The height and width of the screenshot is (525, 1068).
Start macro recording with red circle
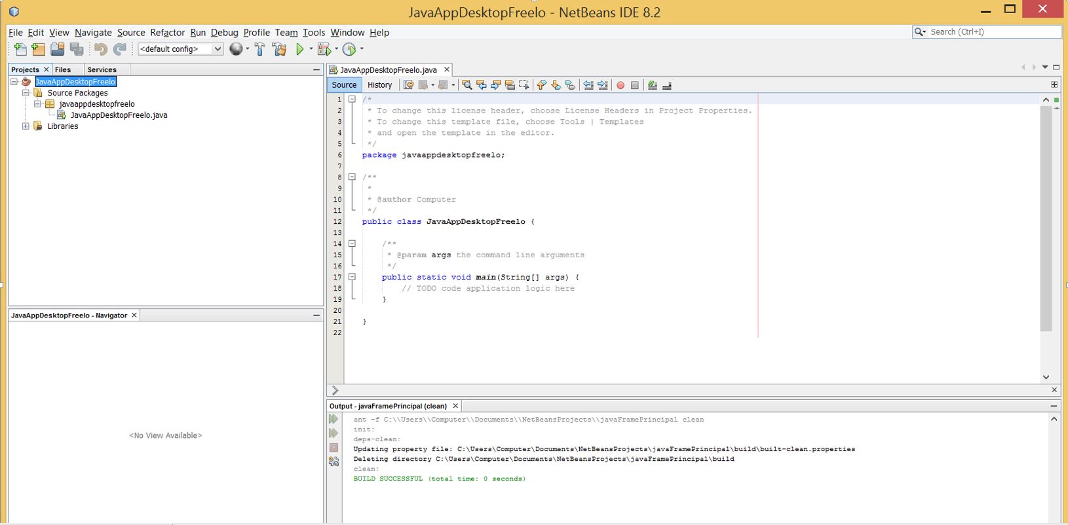pyautogui.click(x=620, y=85)
